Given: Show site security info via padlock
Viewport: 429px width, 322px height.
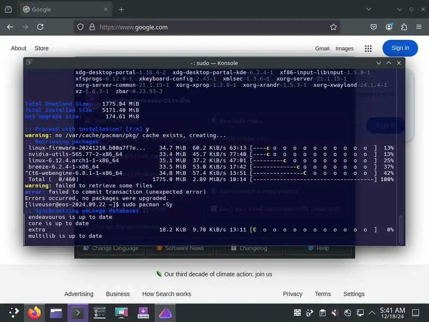Looking at the screenshot, I should coord(92,27).
